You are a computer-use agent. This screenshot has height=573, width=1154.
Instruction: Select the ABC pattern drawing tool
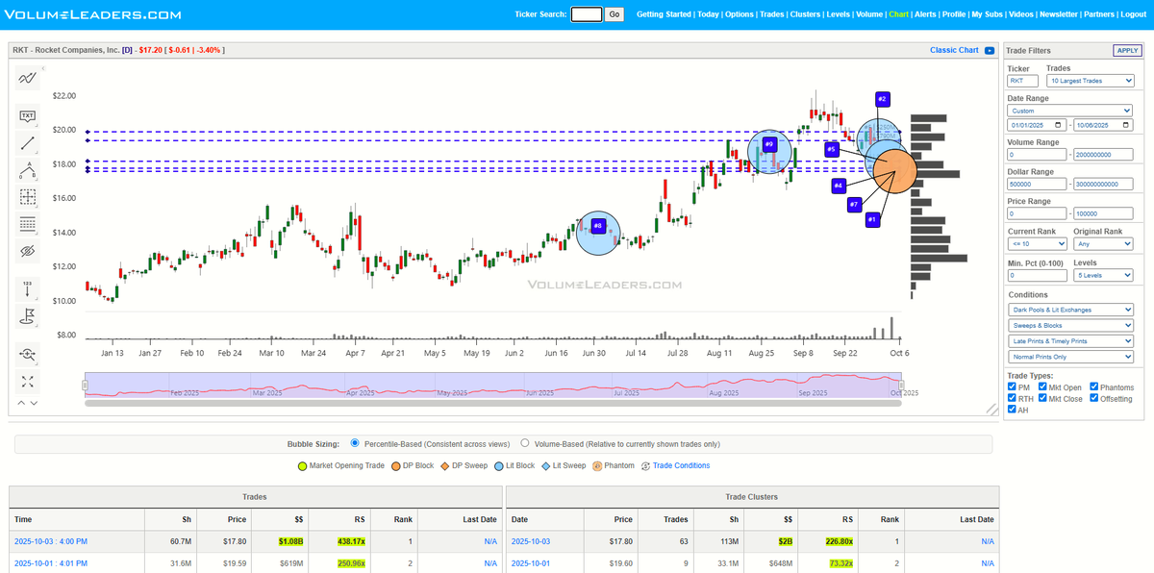28,170
